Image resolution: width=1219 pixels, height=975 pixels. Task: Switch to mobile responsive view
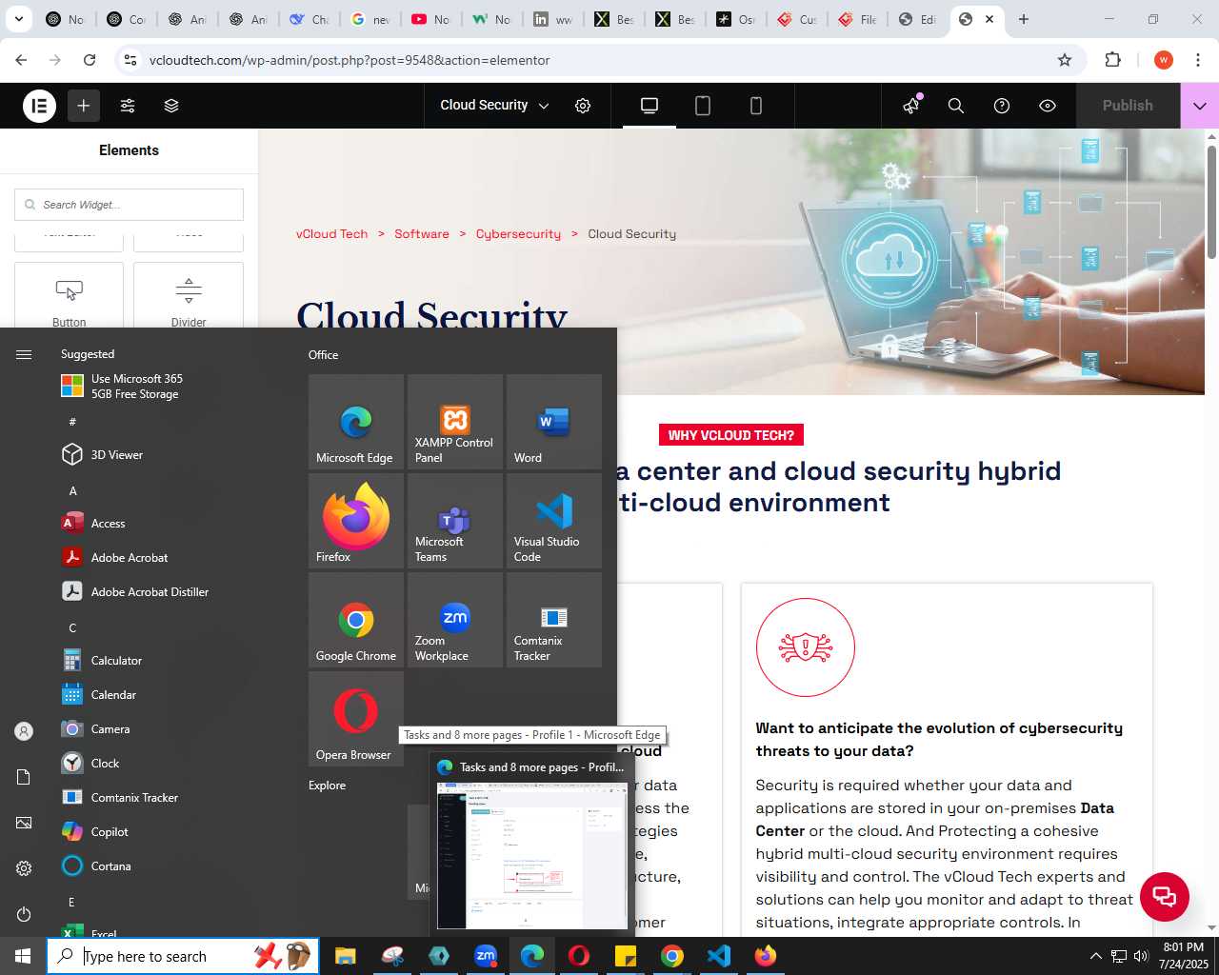pyautogui.click(x=756, y=106)
